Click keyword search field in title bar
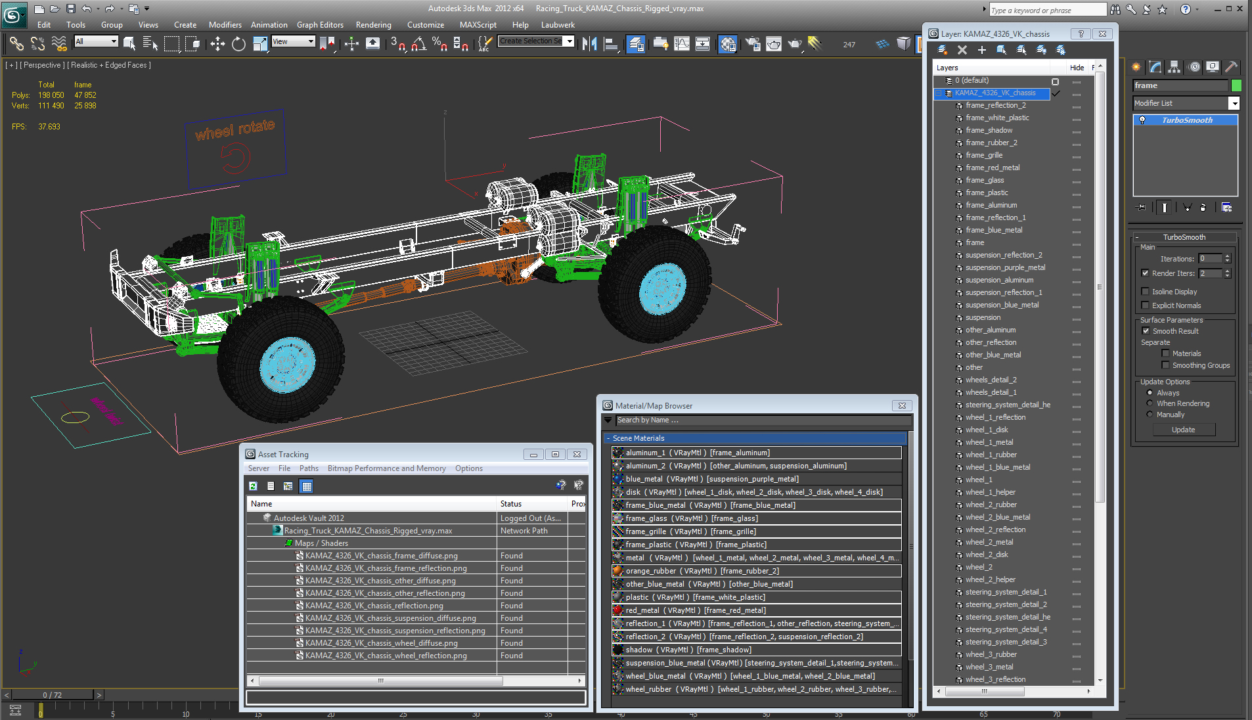This screenshot has width=1252, height=720. (x=1047, y=10)
